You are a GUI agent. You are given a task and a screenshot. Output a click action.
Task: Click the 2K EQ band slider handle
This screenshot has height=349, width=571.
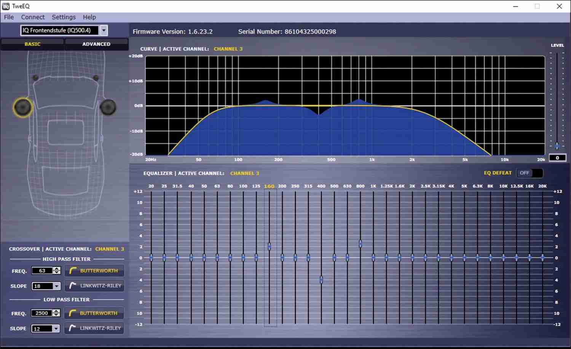(x=412, y=258)
